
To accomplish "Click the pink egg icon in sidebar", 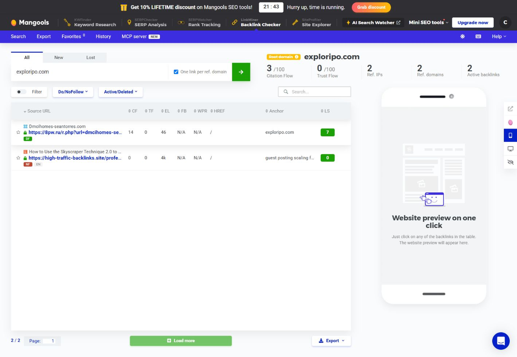I will pos(511,122).
